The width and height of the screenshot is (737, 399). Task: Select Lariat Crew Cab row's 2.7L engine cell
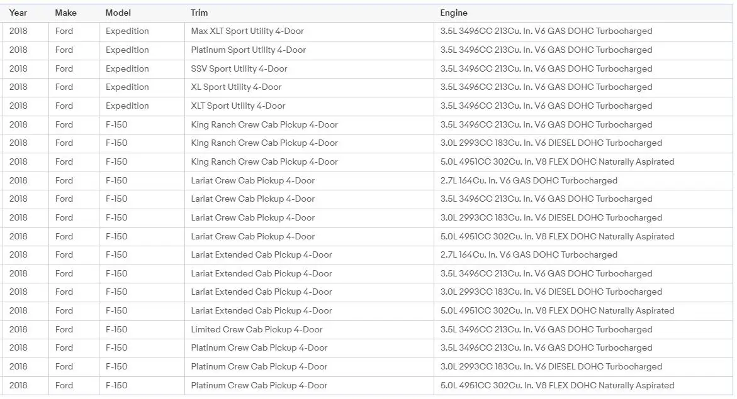pos(529,180)
